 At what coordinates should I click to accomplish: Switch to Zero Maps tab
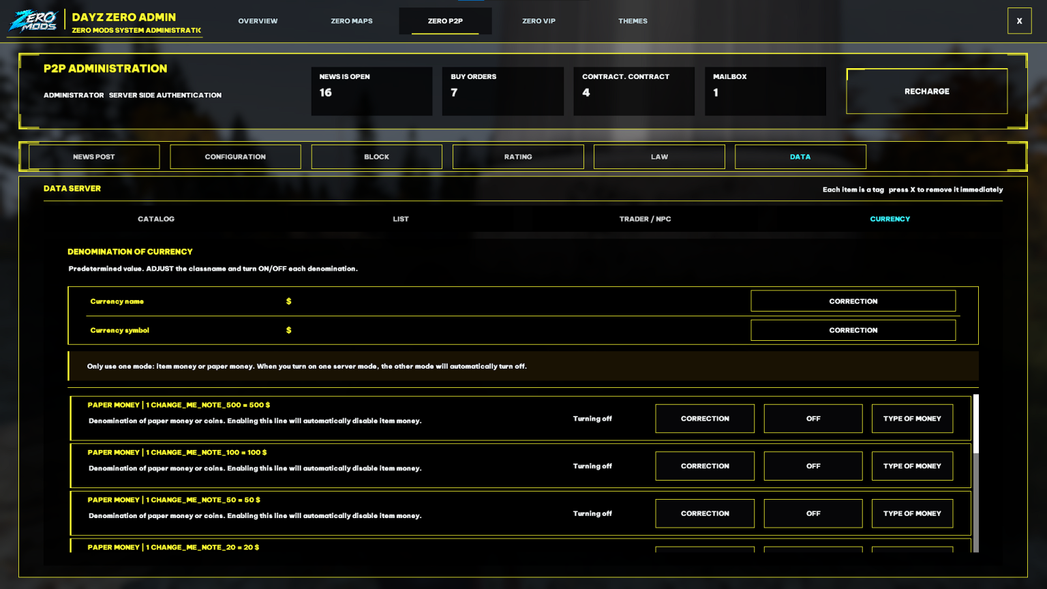(x=352, y=21)
